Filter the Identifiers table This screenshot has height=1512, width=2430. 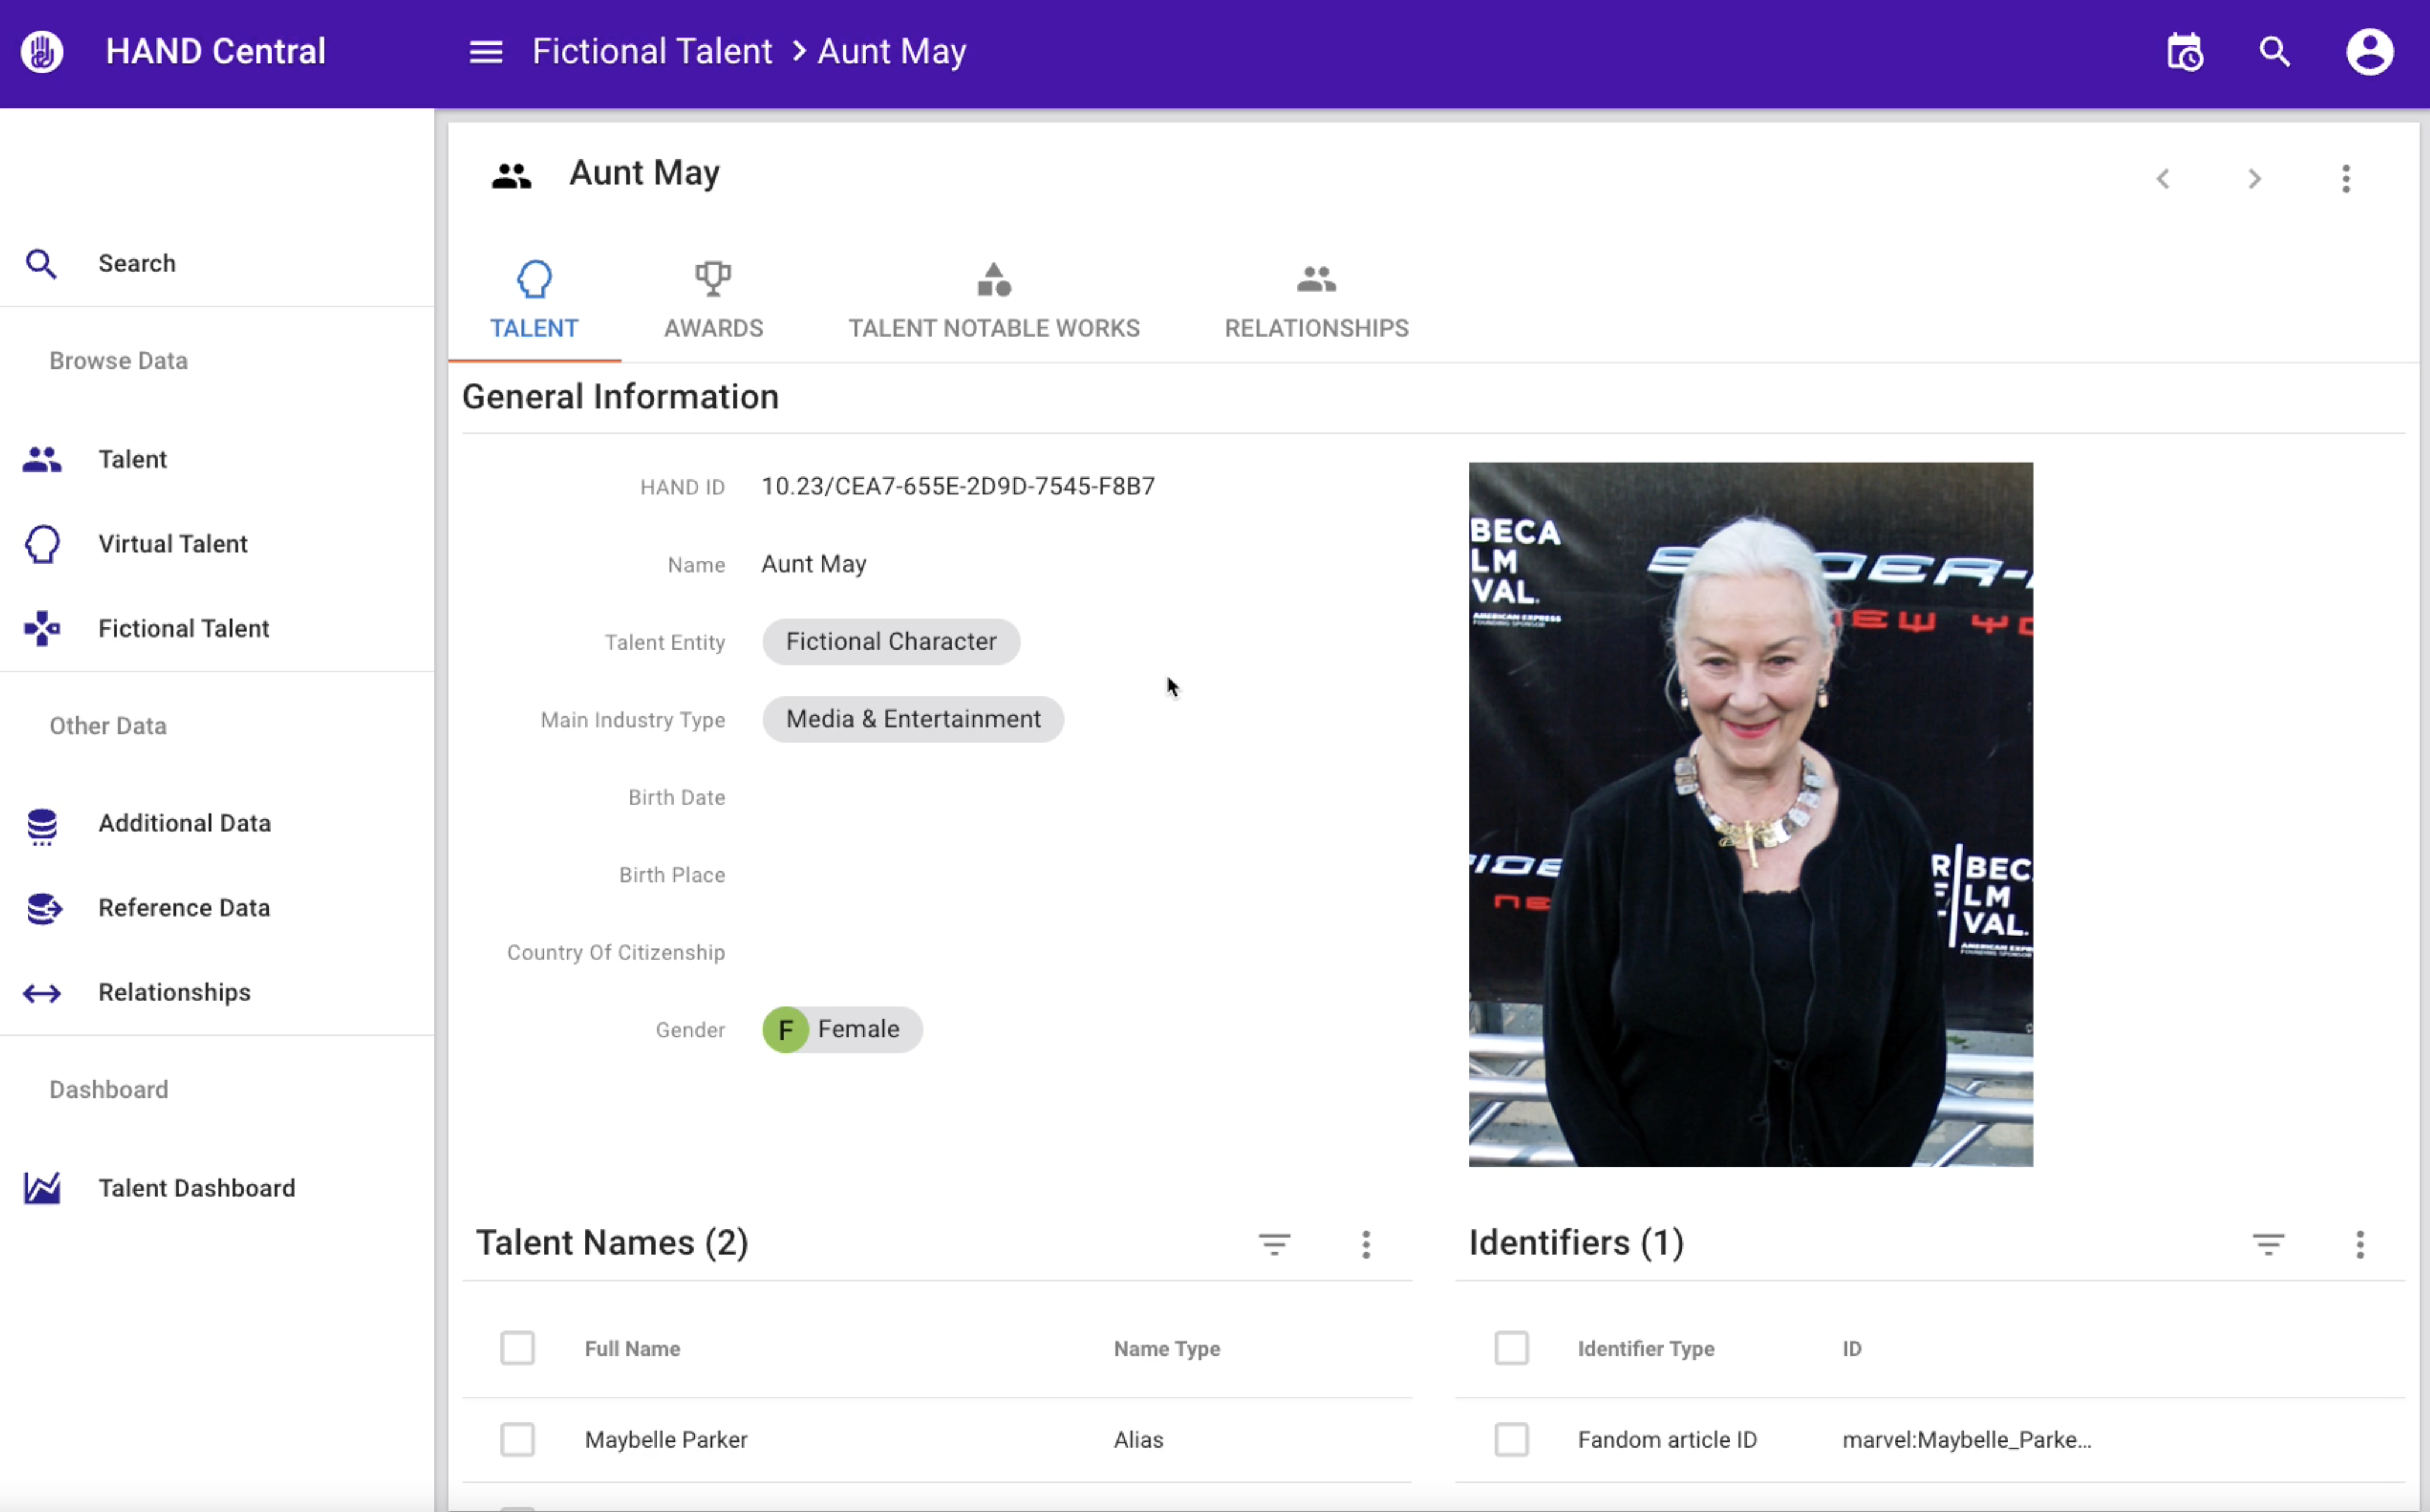tap(2268, 1244)
